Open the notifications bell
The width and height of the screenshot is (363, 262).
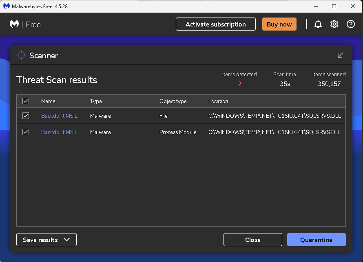(x=318, y=24)
